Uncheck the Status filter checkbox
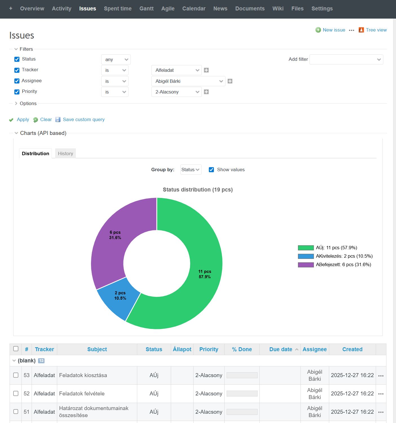The height and width of the screenshot is (423, 396). point(17,59)
